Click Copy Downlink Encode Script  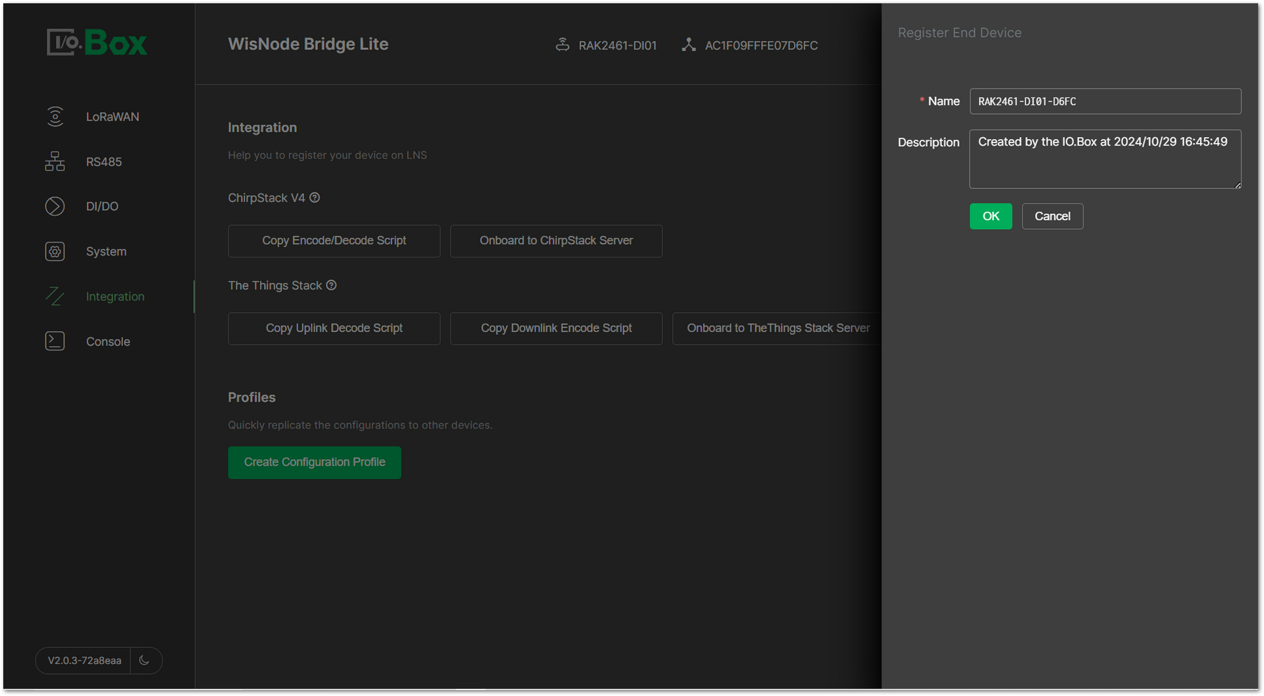tap(556, 329)
